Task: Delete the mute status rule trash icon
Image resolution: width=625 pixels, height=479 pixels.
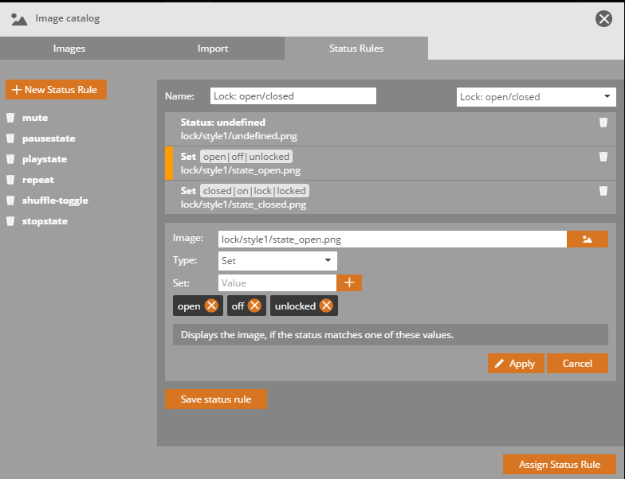Action: pyautogui.click(x=10, y=118)
